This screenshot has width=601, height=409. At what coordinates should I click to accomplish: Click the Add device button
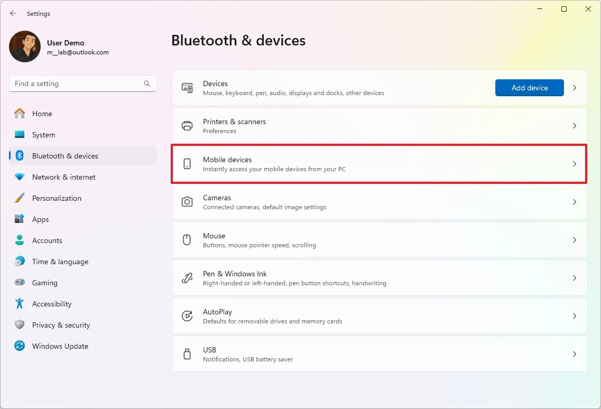click(x=529, y=88)
